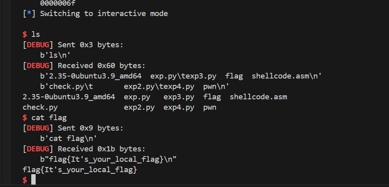Image resolution: width=389 pixels, height=187 pixels.
Task: Click shellcode.asm in the unquoted file listing
Action: click(258, 97)
